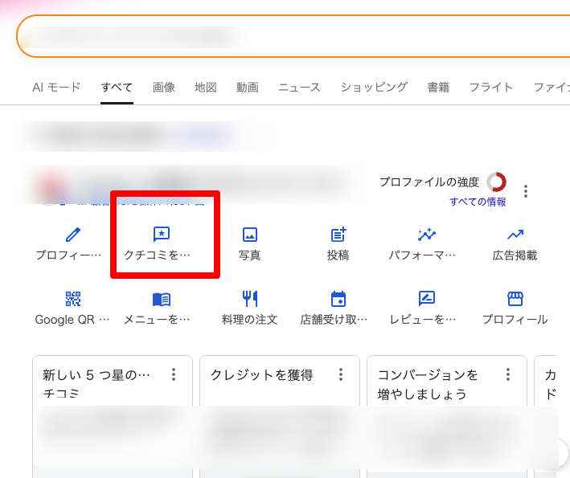Screen dimensions: 570x478
Task: Select the すべて tab
Action: 117,88
